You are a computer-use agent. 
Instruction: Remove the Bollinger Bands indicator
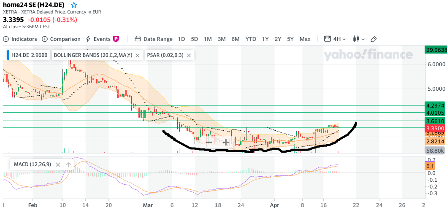tap(137, 55)
